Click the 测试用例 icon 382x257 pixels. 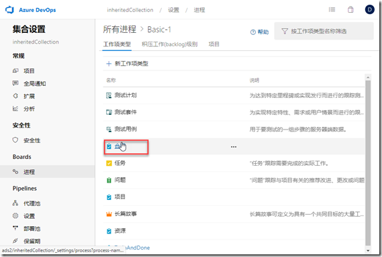point(109,130)
